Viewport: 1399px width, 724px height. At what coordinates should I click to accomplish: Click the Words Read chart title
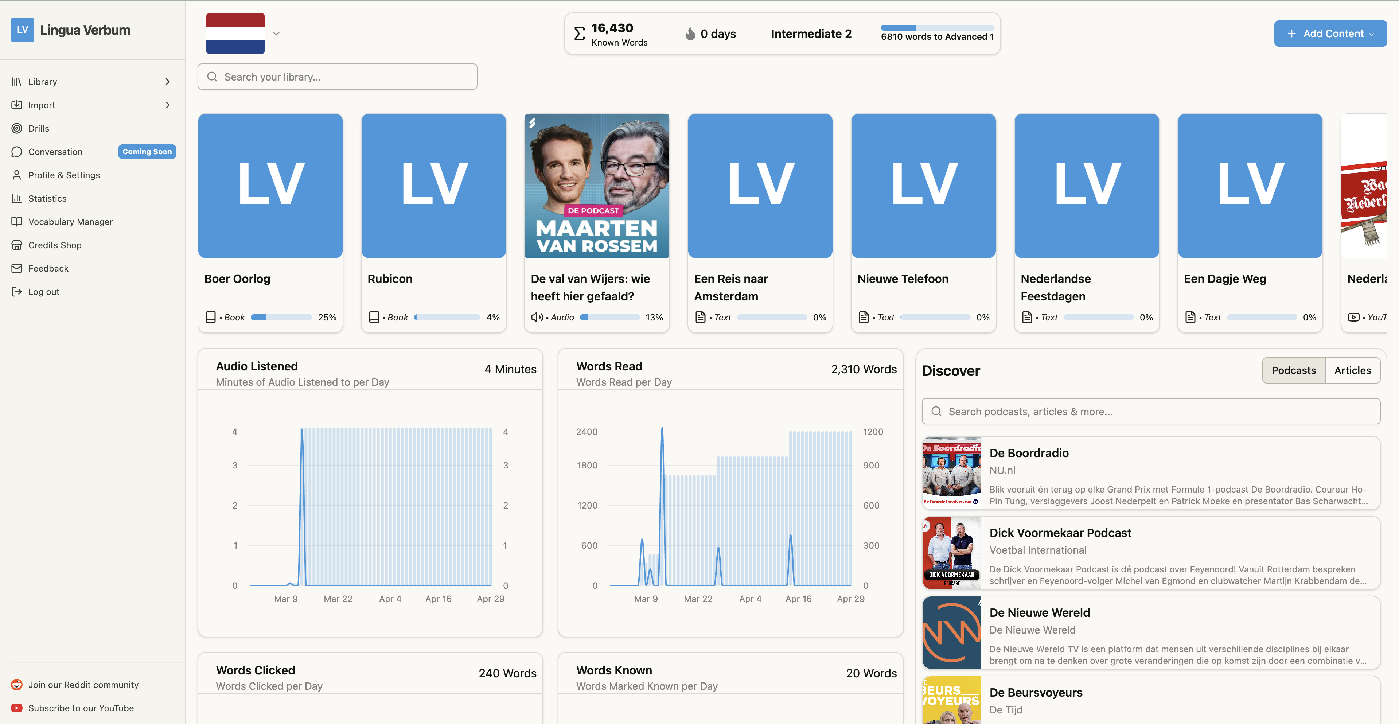point(609,366)
